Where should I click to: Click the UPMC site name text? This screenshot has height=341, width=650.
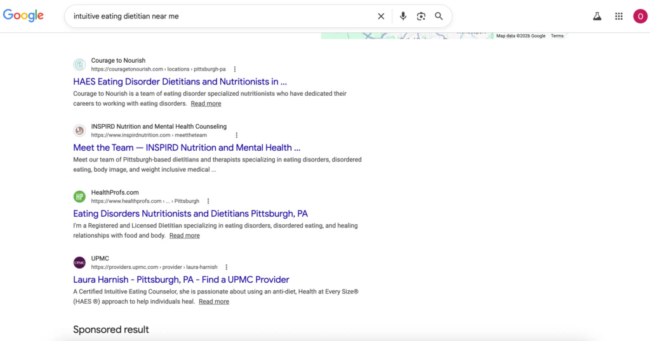tap(100, 259)
